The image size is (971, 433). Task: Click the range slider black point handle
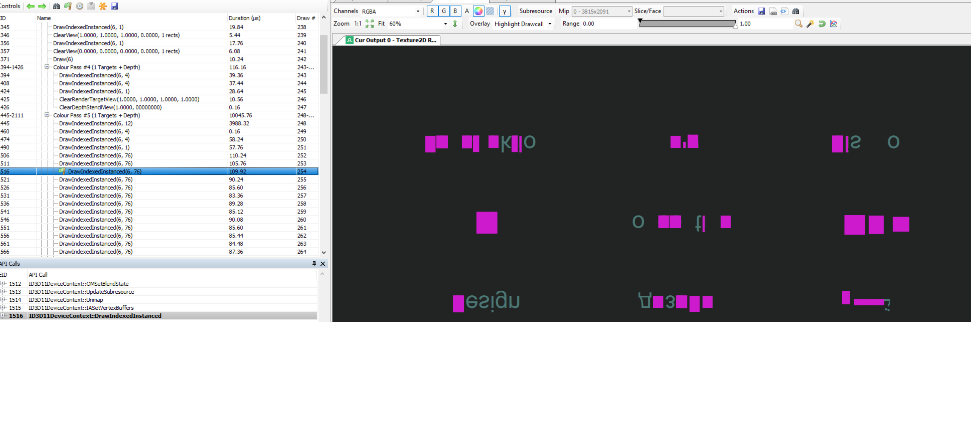pos(640,21)
